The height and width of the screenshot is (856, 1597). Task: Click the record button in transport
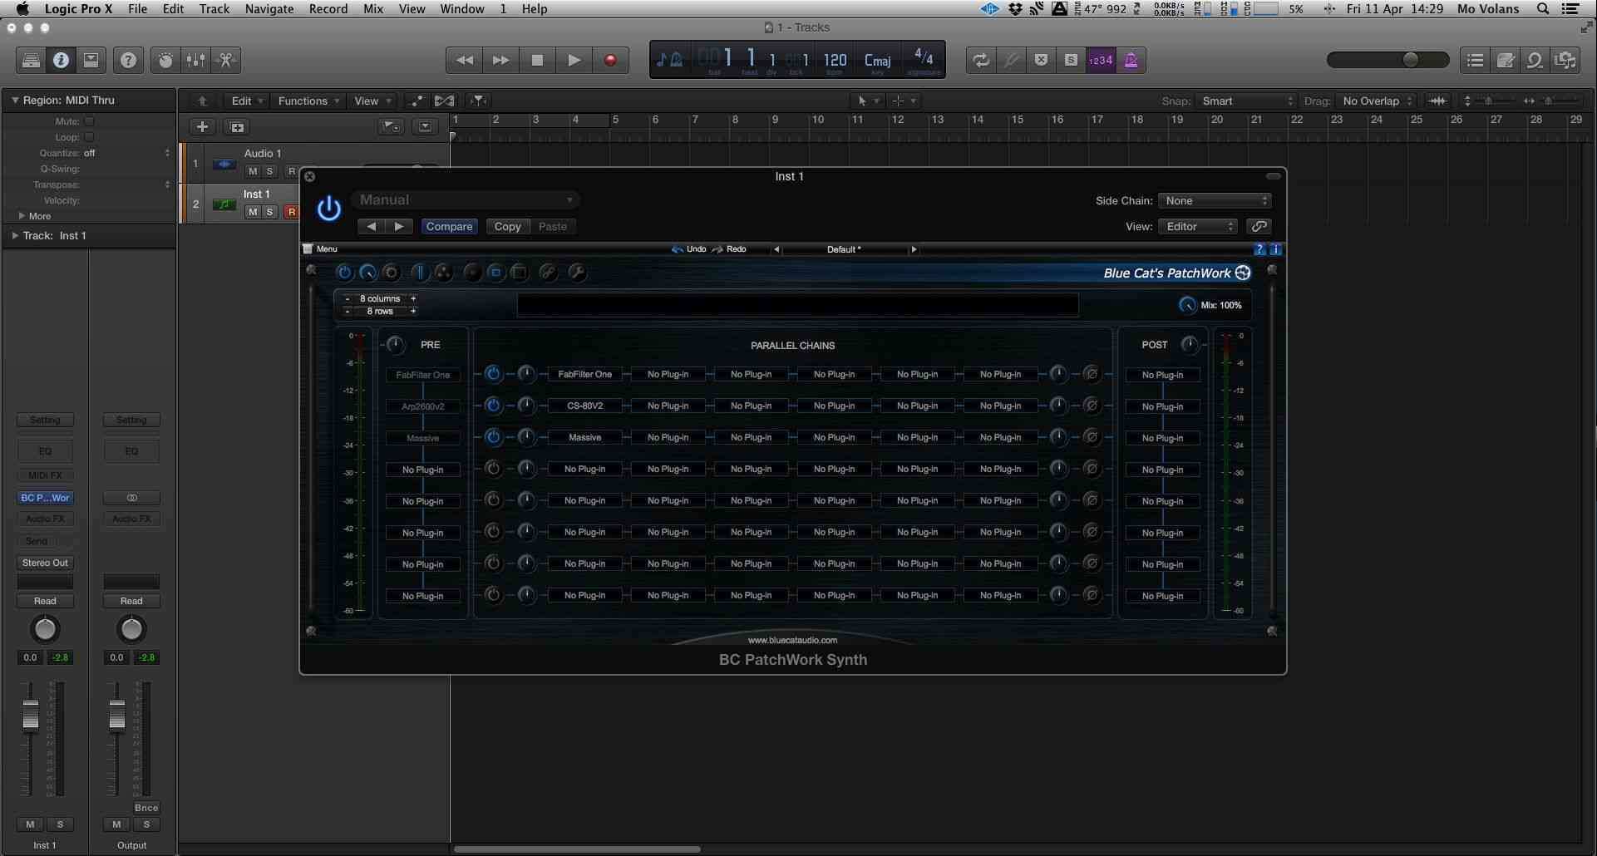tap(610, 60)
